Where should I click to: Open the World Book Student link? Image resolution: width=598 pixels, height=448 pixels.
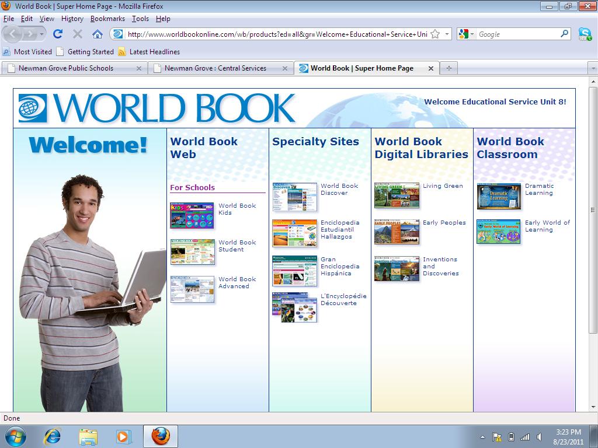pos(237,246)
